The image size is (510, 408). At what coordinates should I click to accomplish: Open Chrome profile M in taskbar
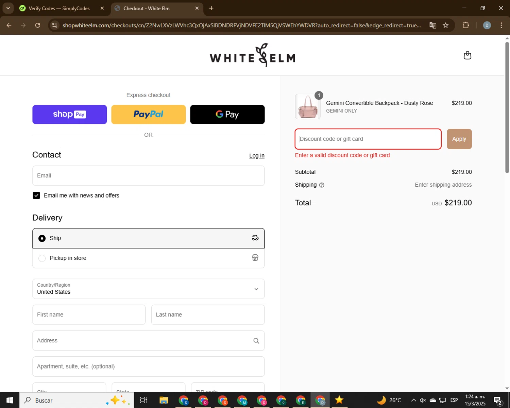tap(242, 400)
